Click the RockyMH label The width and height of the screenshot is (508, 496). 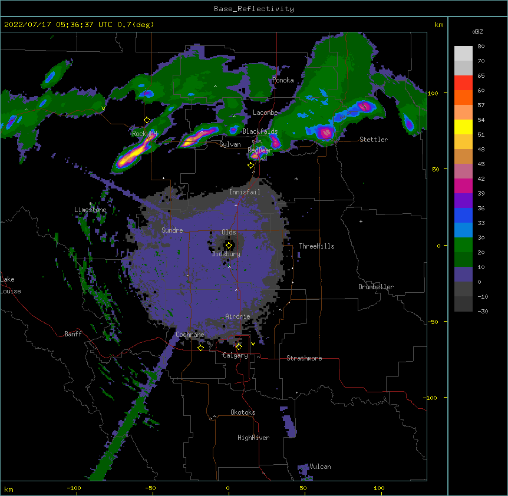pos(144,134)
